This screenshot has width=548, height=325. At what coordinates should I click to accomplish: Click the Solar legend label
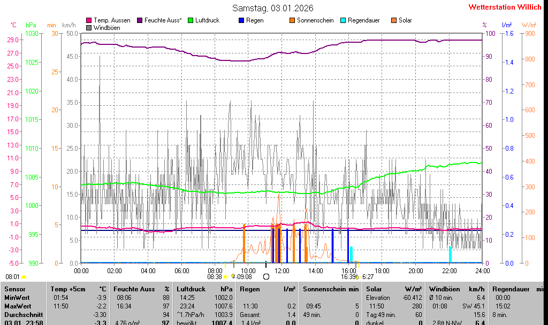[x=405, y=20]
